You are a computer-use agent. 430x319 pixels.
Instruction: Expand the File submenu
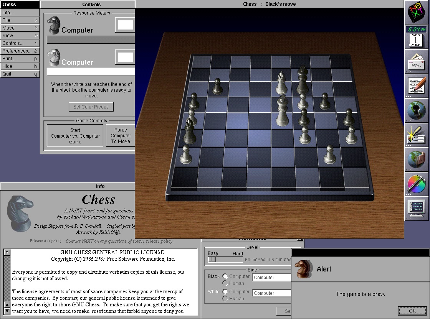(x=20, y=20)
